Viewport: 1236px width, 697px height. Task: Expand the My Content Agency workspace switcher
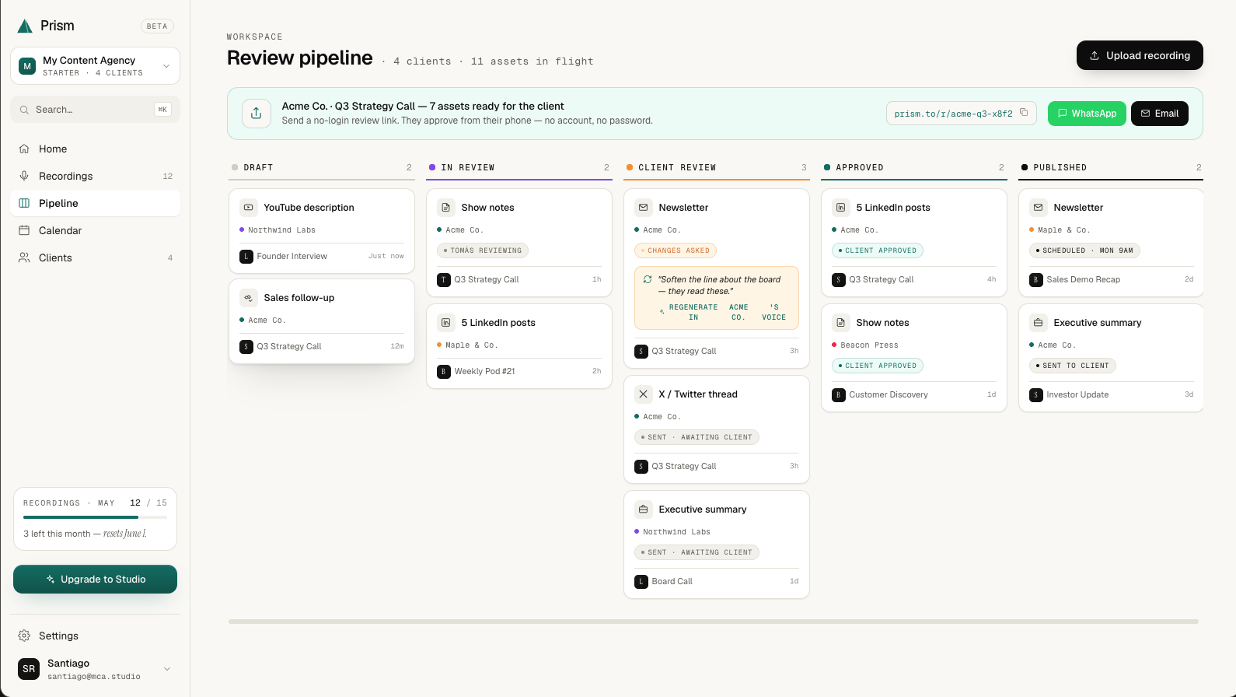[96, 66]
